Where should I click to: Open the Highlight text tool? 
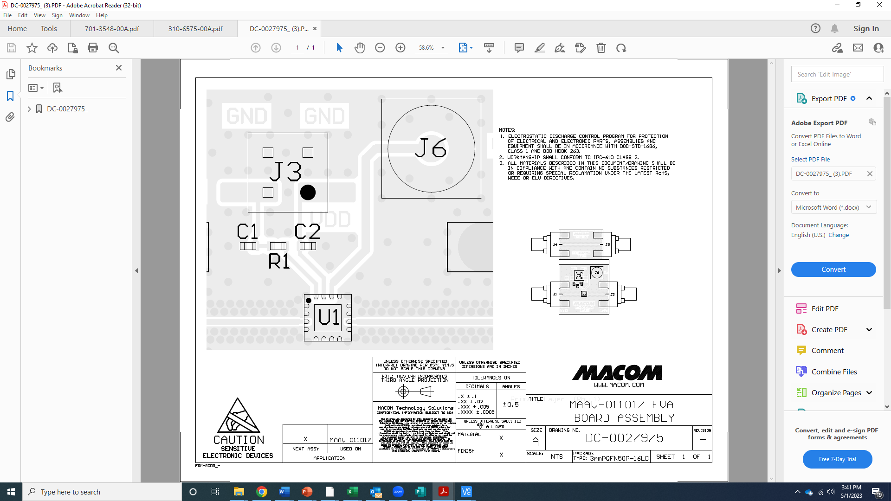coord(540,48)
